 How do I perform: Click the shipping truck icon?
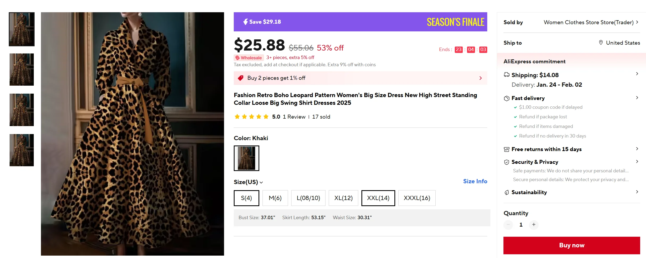(507, 75)
